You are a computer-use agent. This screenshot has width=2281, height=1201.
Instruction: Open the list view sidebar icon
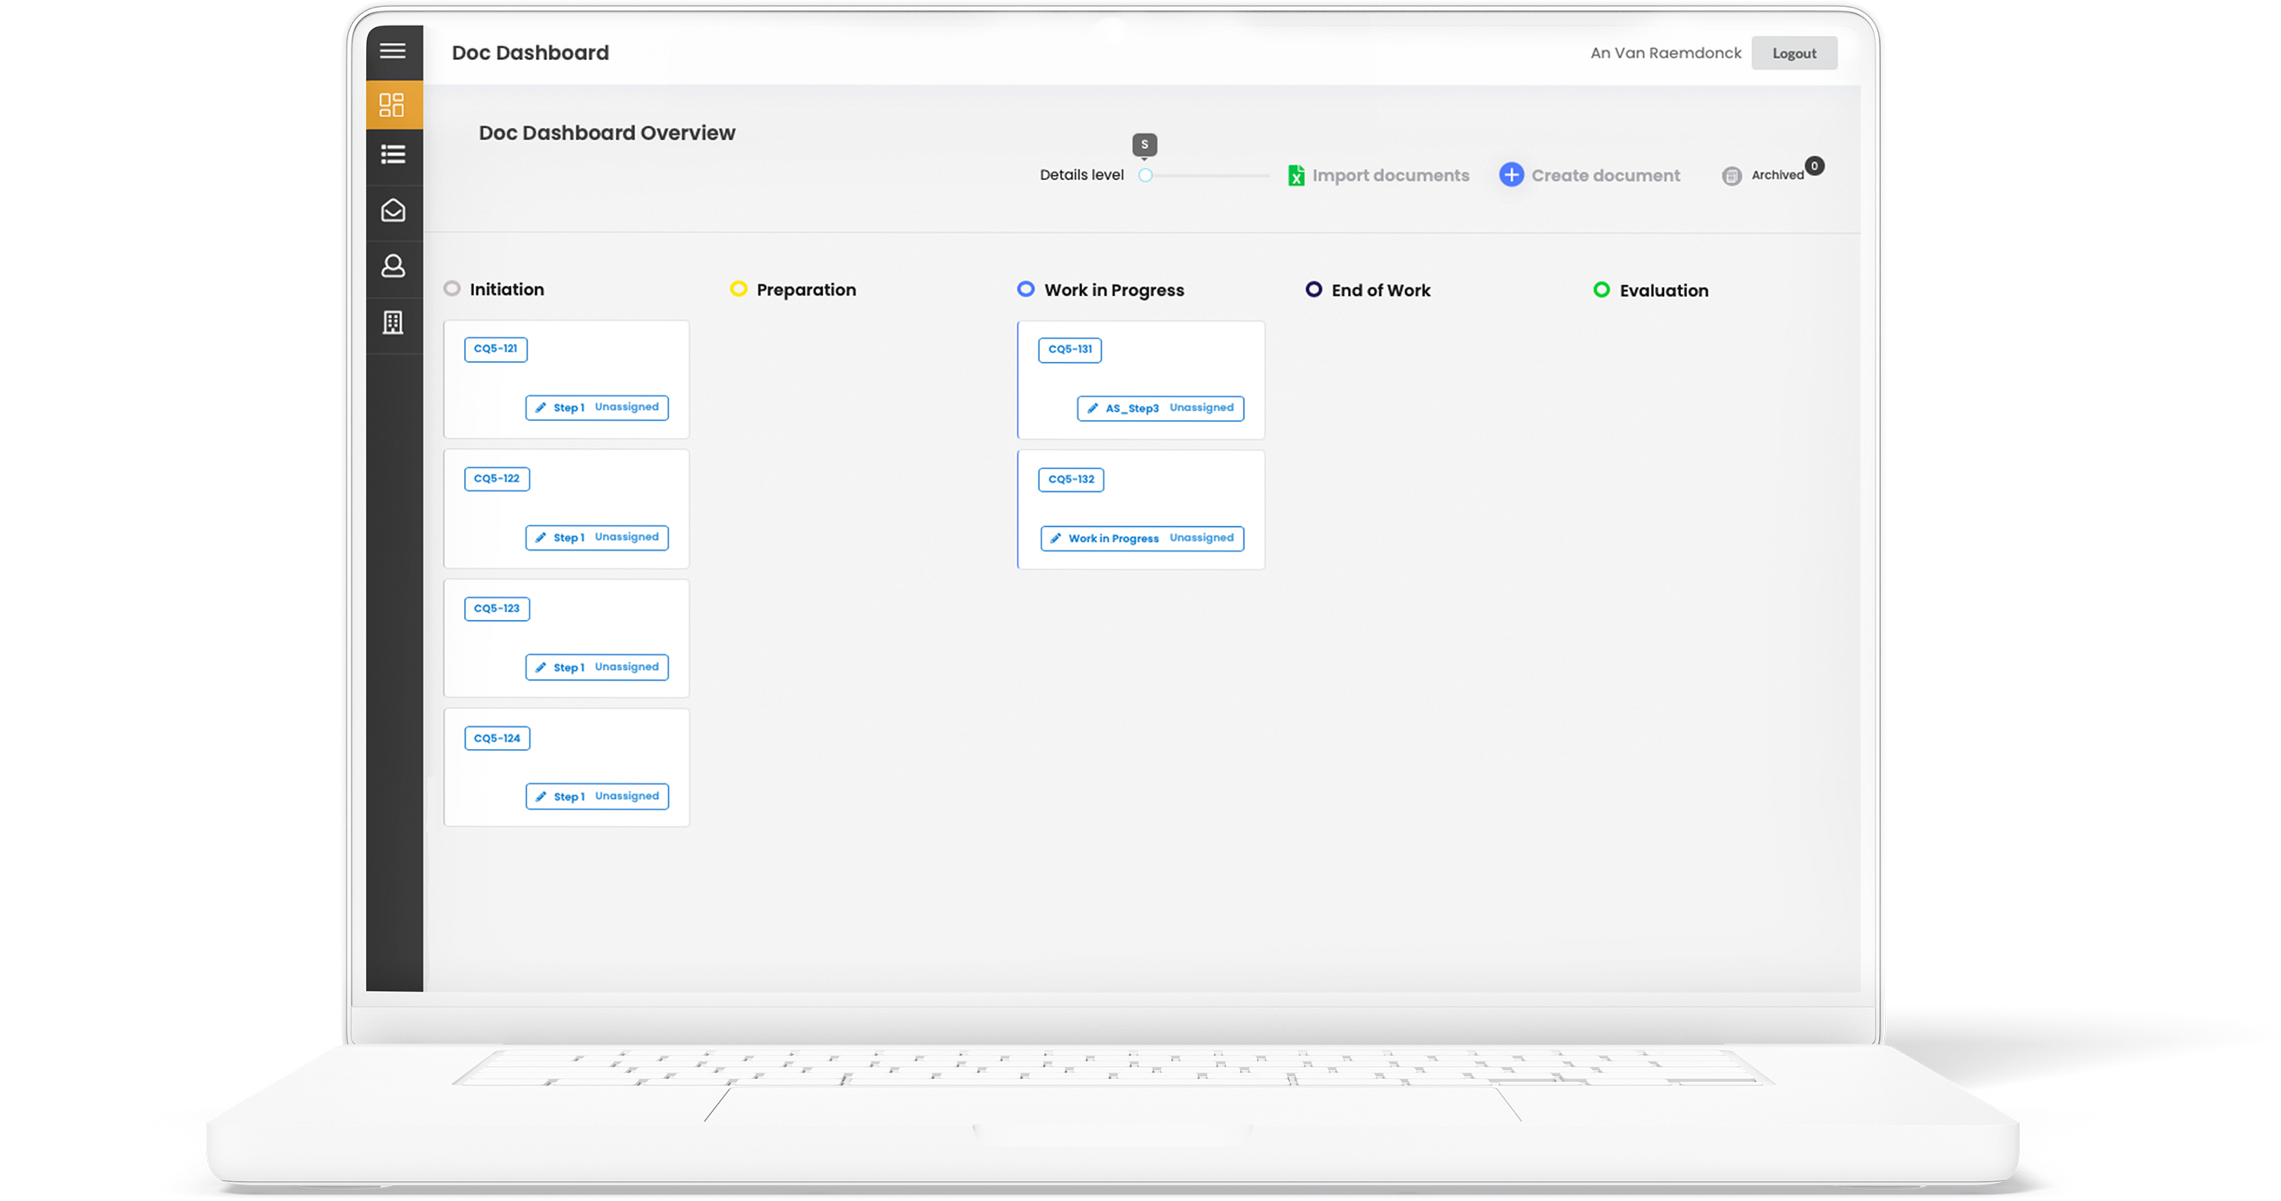click(392, 155)
